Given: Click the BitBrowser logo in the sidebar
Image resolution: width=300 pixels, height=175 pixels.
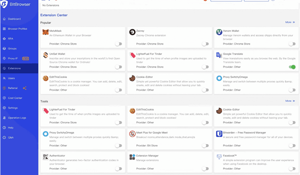Looking at the screenshot, I should pyautogui.click(x=4, y=4).
